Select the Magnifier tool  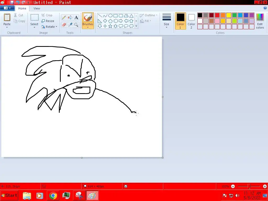coord(76,25)
